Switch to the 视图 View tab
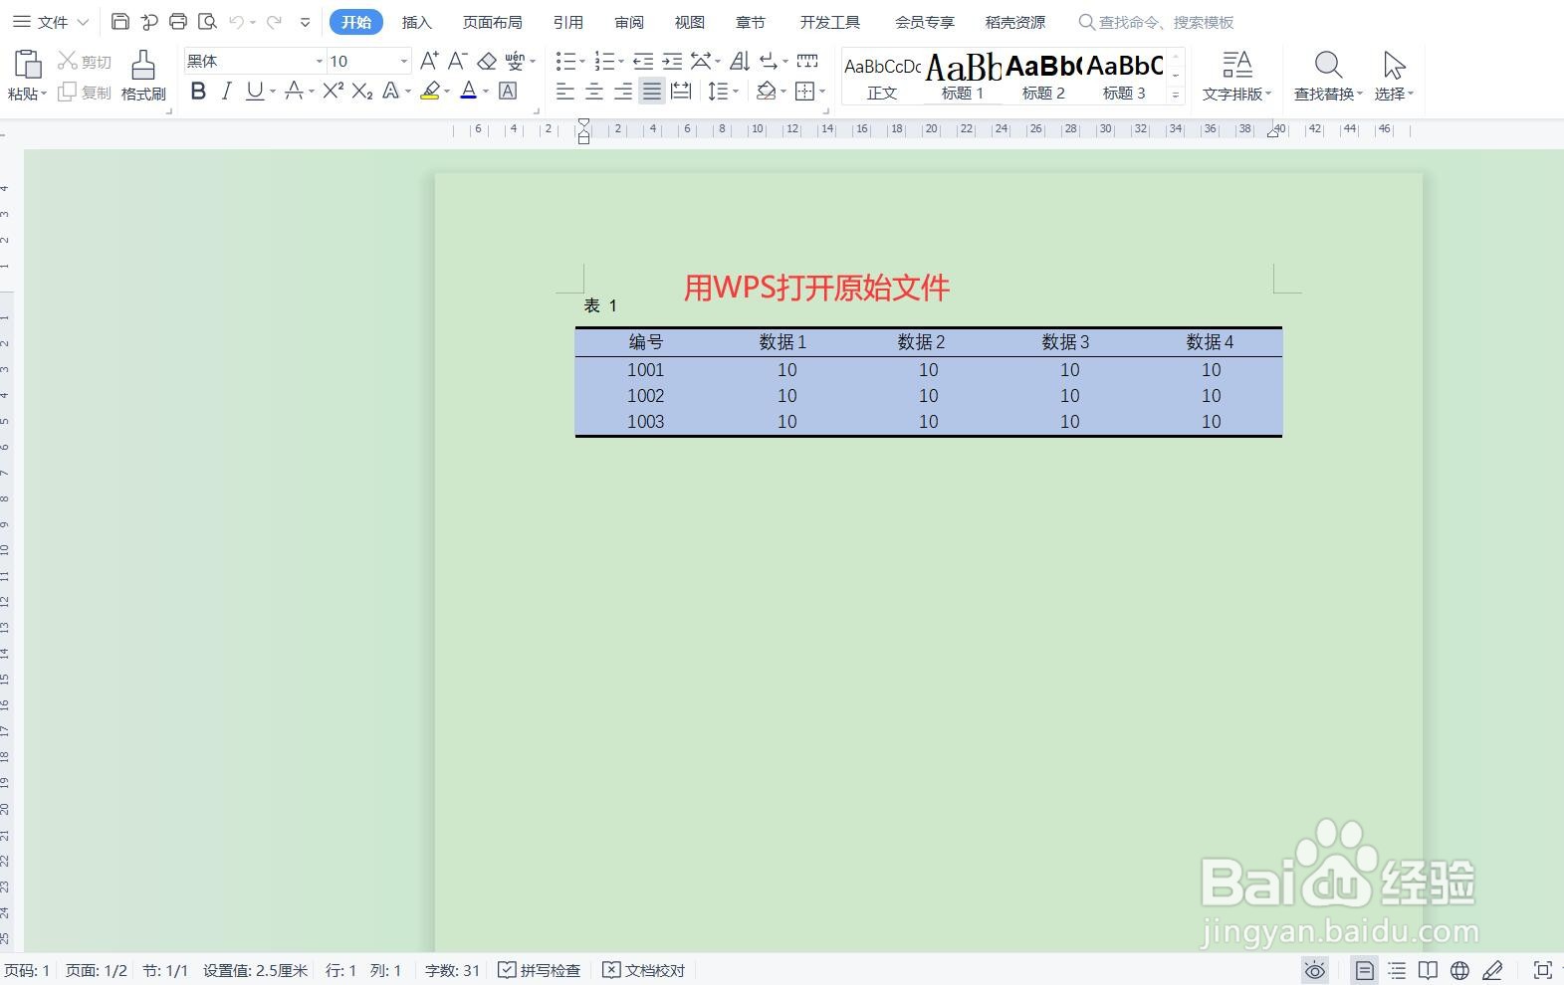This screenshot has width=1564, height=985. pos(690,22)
